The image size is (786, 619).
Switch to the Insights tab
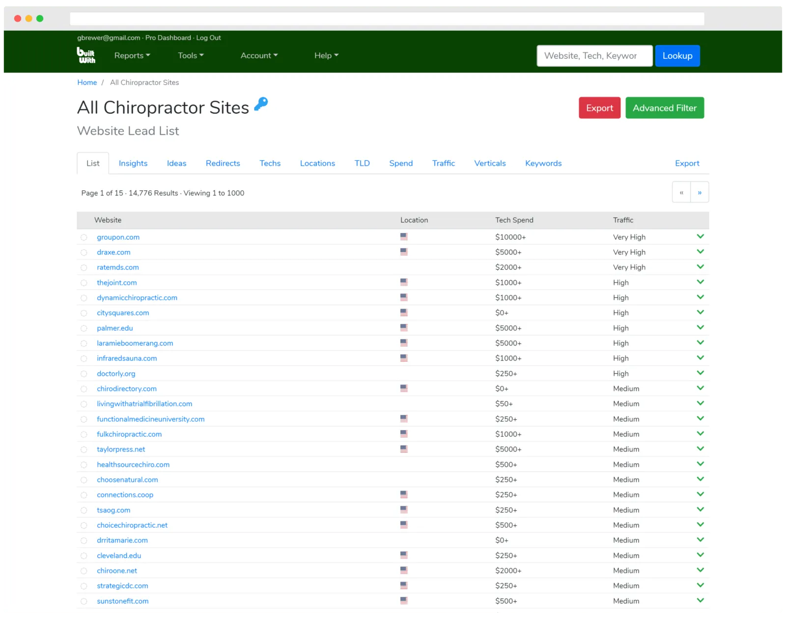point(133,163)
